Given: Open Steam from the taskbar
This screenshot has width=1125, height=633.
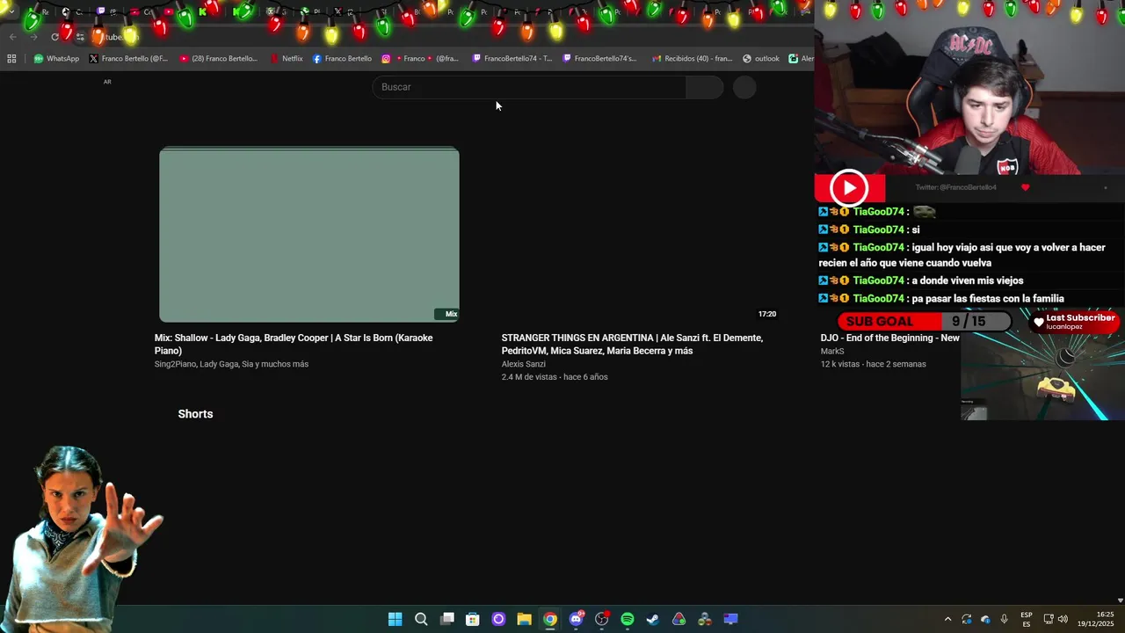Looking at the screenshot, I should (x=653, y=619).
